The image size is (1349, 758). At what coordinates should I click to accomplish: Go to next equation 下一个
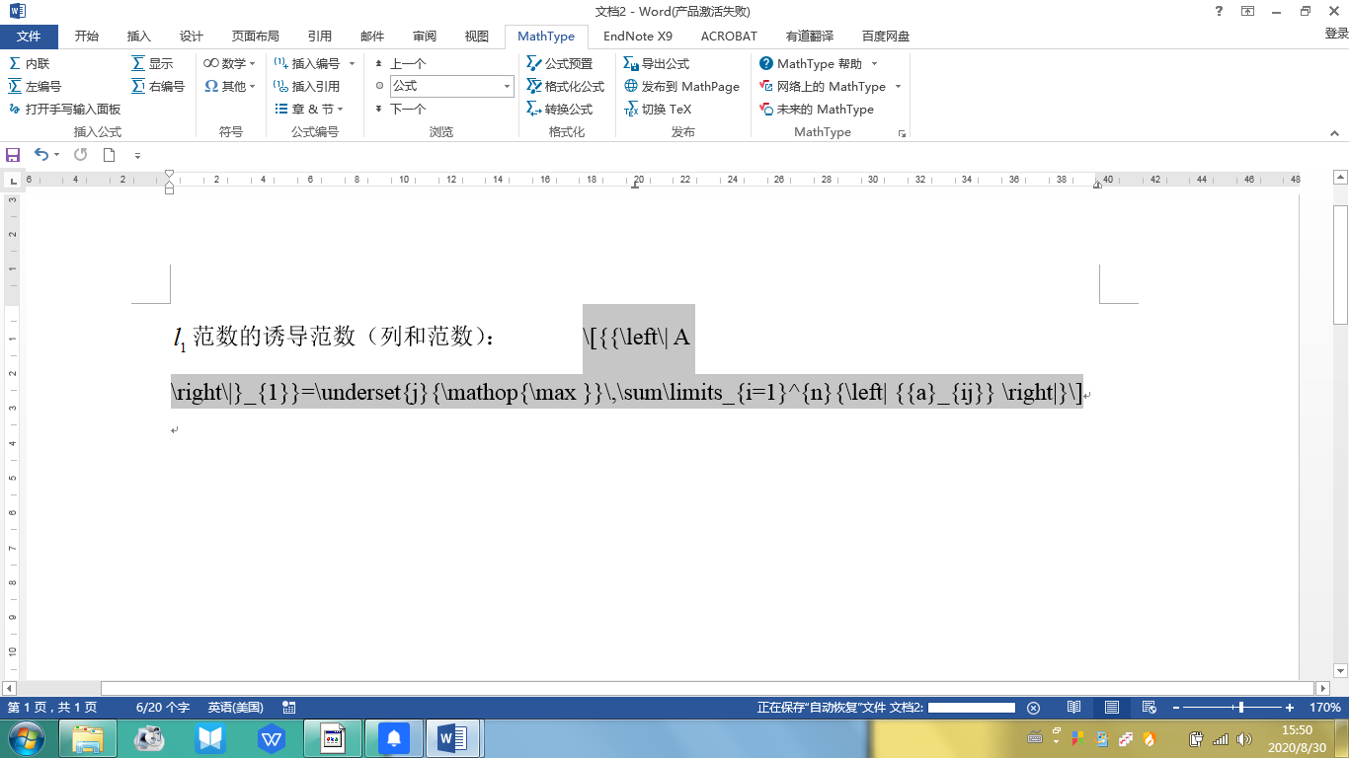pyautogui.click(x=400, y=109)
